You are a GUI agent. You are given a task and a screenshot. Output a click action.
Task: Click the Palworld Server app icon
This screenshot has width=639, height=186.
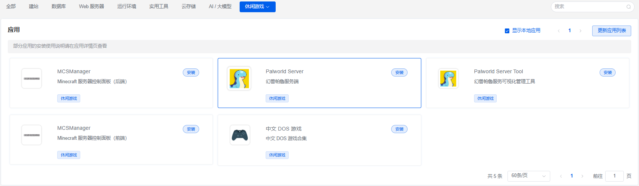pyautogui.click(x=239, y=78)
